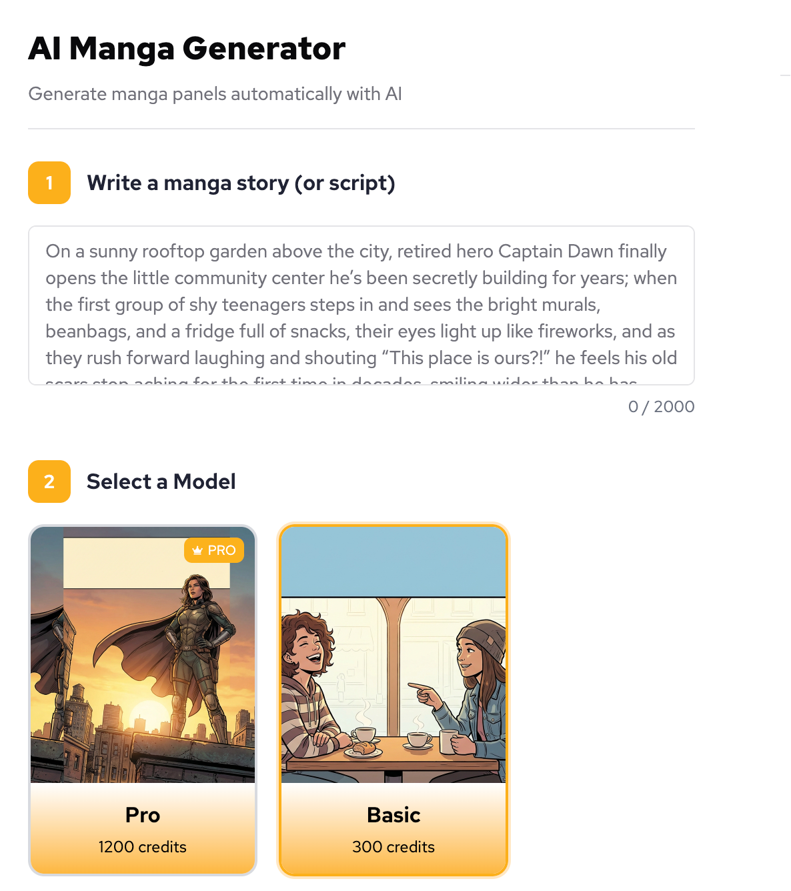Click the setting sun in the Pro artwork
The height and width of the screenshot is (891, 791).
tap(151, 712)
